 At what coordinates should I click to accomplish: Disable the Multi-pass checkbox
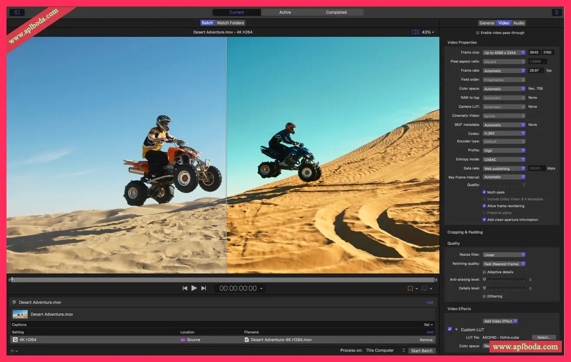[484, 192]
